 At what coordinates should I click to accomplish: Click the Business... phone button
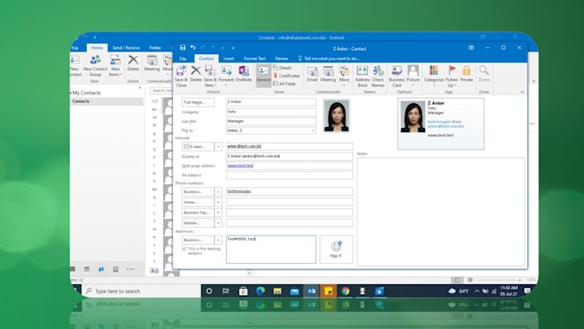coord(198,192)
